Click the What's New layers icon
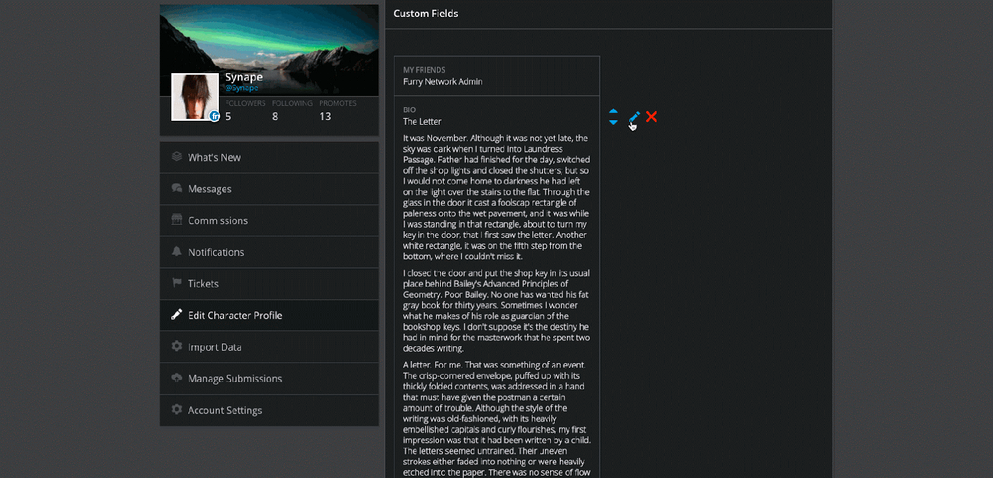Image resolution: width=993 pixels, height=478 pixels. [x=176, y=157]
